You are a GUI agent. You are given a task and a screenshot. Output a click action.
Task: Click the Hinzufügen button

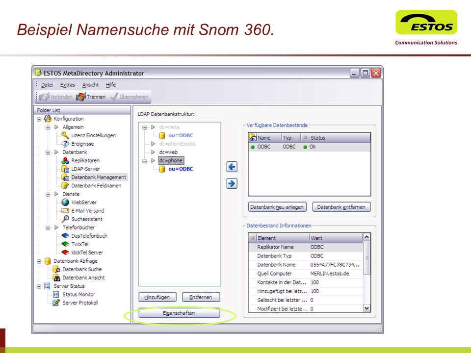(x=157, y=297)
